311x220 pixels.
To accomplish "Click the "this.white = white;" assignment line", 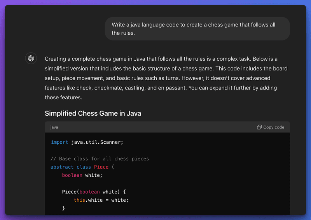I will coord(101,200).
